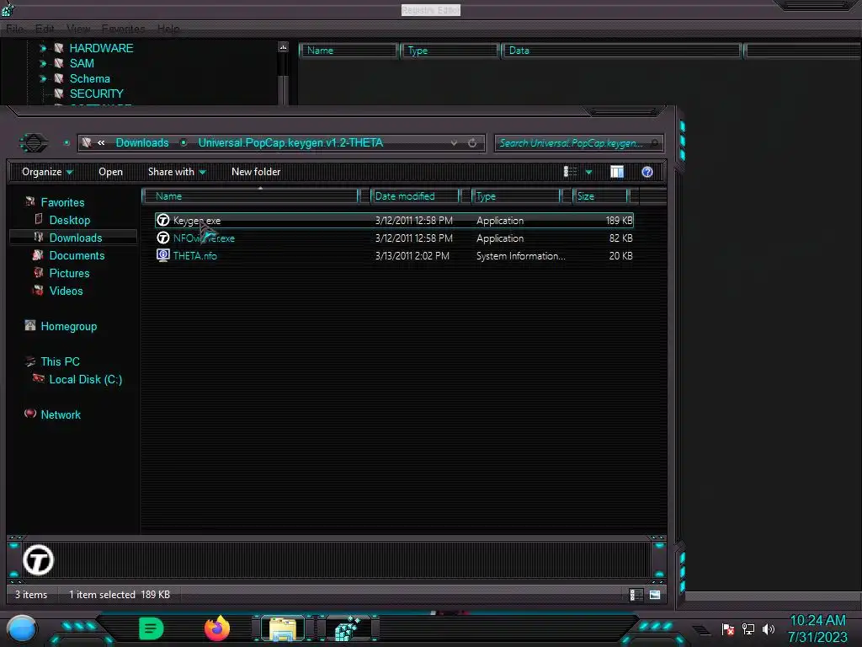Switch to details view in status bar

tap(636, 595)
